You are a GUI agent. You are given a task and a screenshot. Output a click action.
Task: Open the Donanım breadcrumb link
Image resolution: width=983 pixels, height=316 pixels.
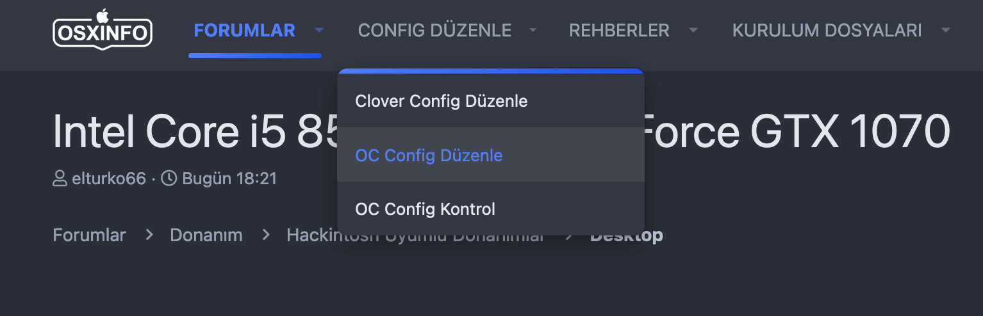(206, 235)
